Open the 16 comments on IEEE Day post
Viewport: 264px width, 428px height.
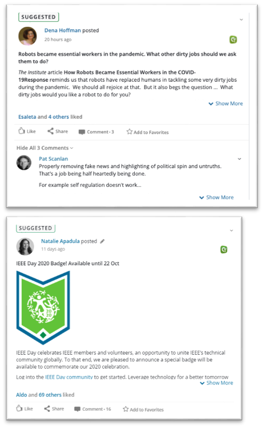93,409
